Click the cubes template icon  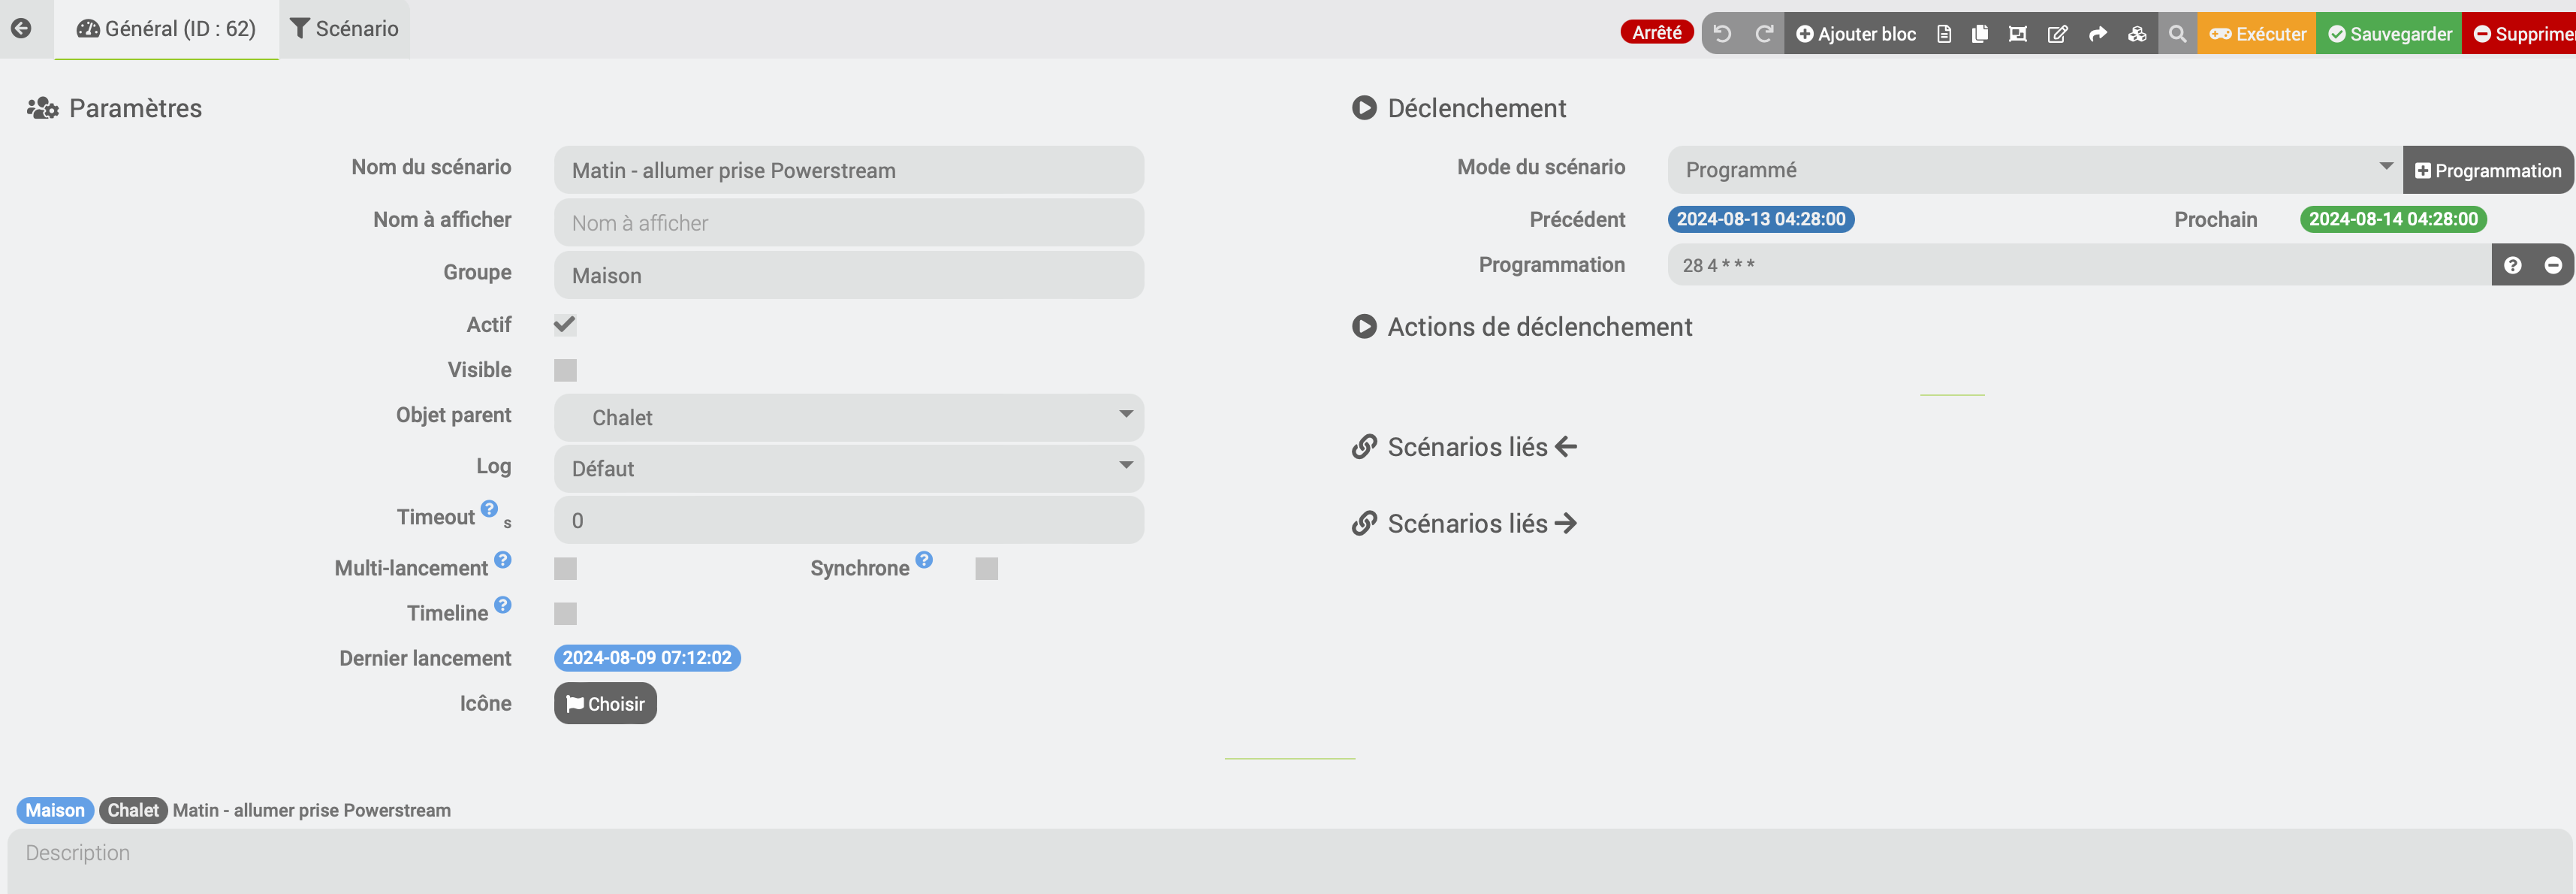[2137, 34]
